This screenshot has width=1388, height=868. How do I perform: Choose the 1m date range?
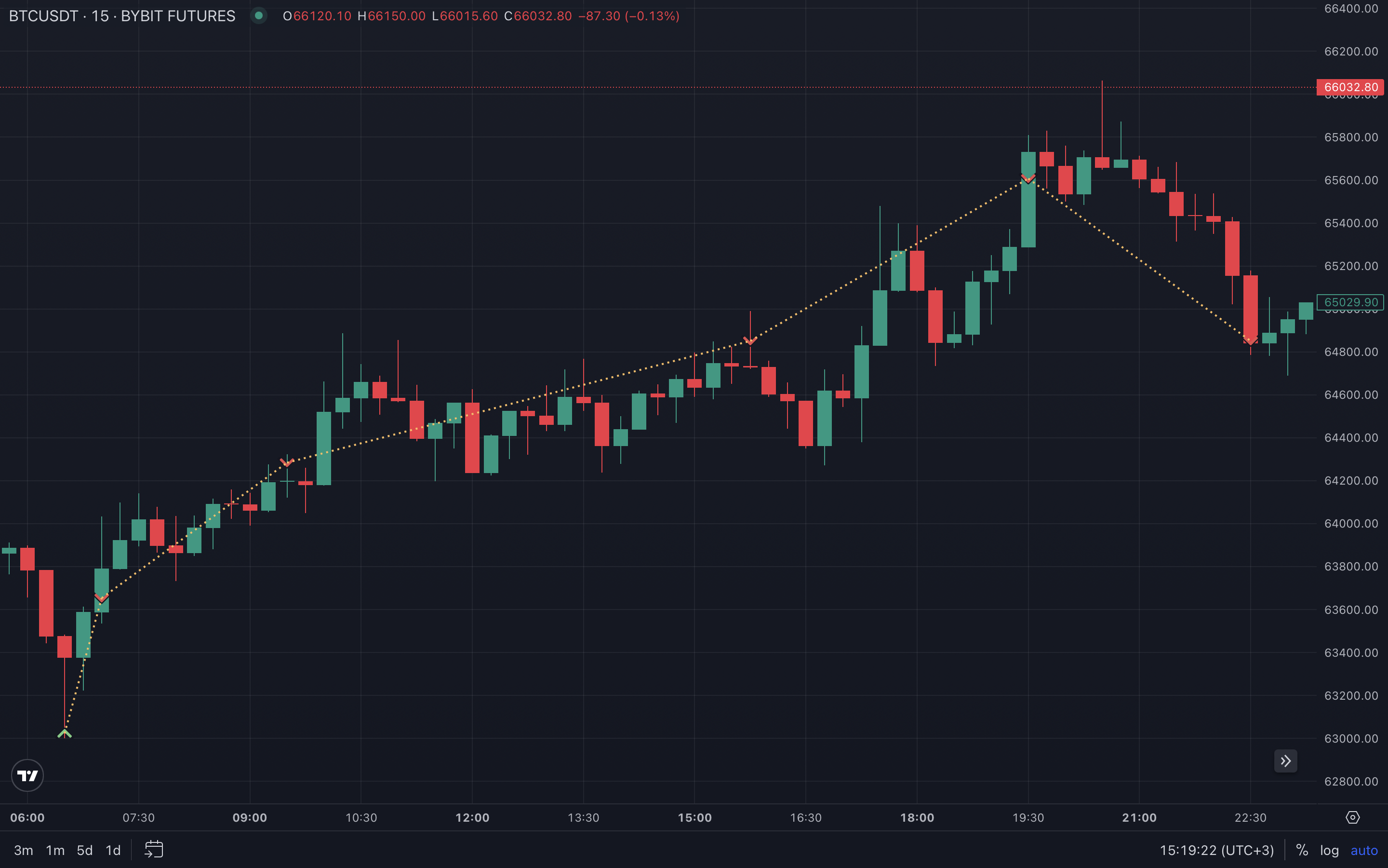[55, 850]
